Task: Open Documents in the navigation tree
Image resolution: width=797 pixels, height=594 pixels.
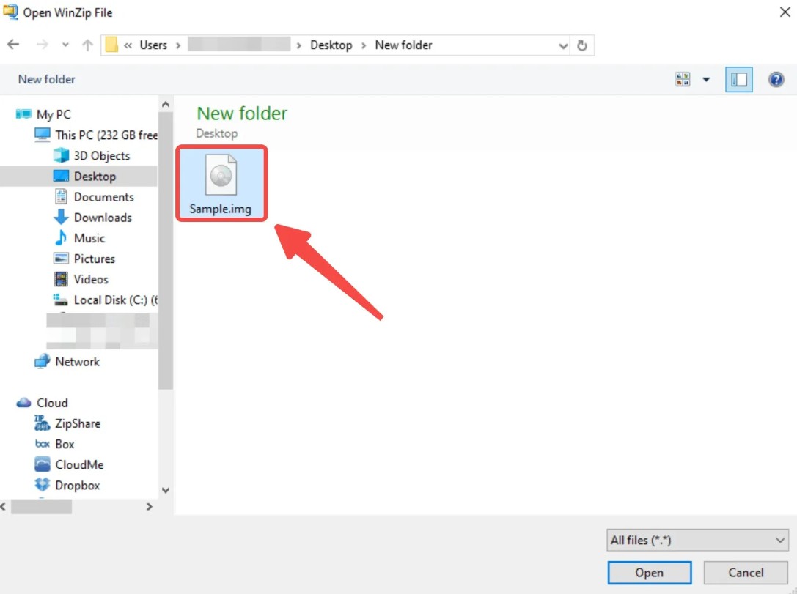Action: tap(103, 197)
